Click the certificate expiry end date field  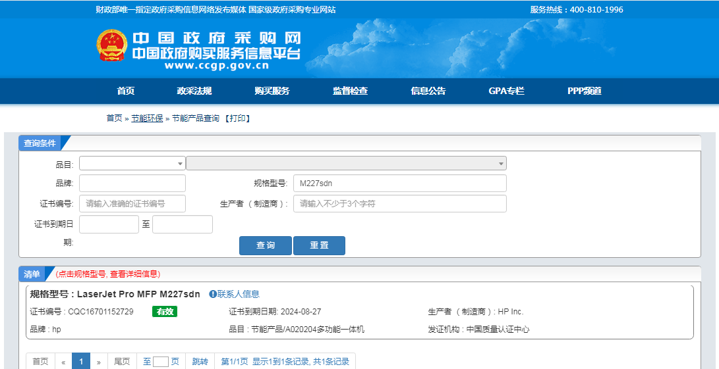[x=183, y=224]
